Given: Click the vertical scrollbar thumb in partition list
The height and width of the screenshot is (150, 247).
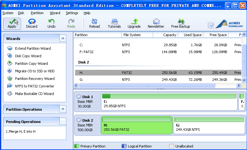Looking at the screenshot, I should (244, 60).
